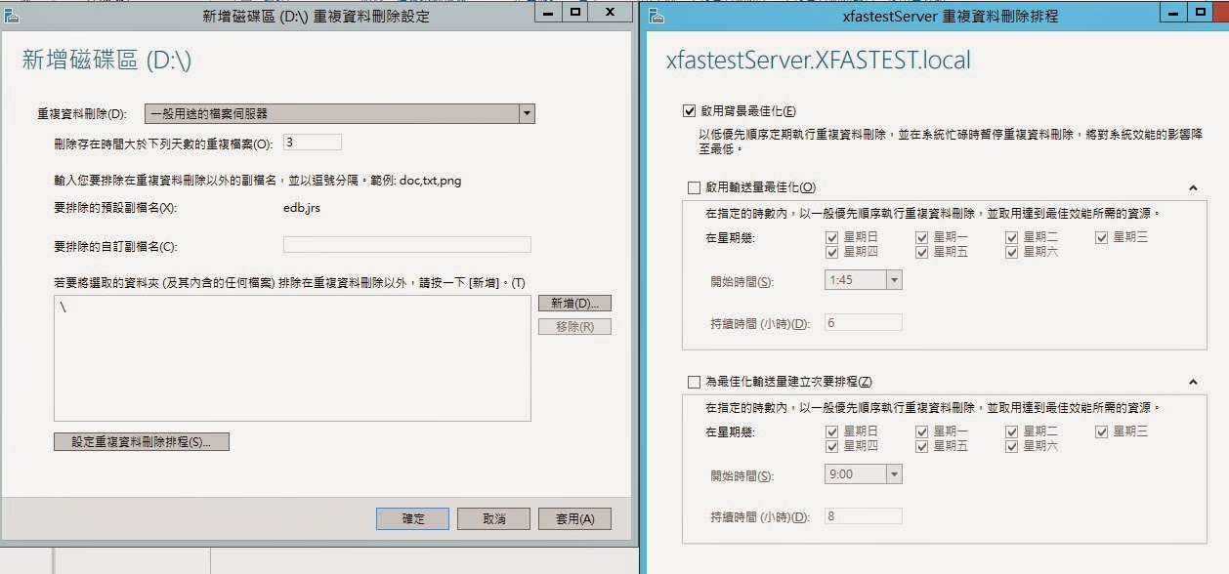The width and height of the screenshot is (1229, 574).
Task: Click the schedule window title bar icon
Action: pyautogui.click(x=657, y=17)
